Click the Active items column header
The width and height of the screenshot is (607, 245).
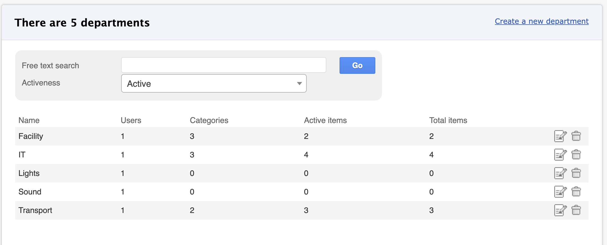tap(325, 120)
